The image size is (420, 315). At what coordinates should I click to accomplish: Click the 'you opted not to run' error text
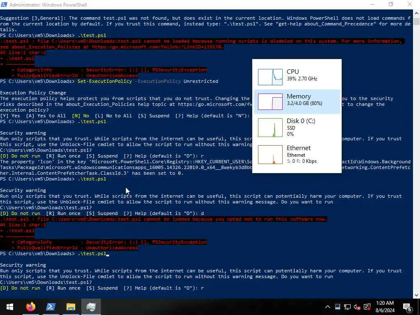[x=244, y=219]
